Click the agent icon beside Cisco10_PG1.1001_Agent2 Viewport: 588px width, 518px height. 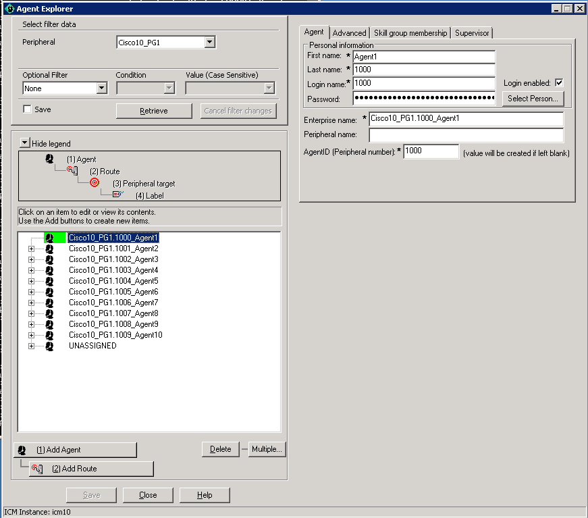49,249
